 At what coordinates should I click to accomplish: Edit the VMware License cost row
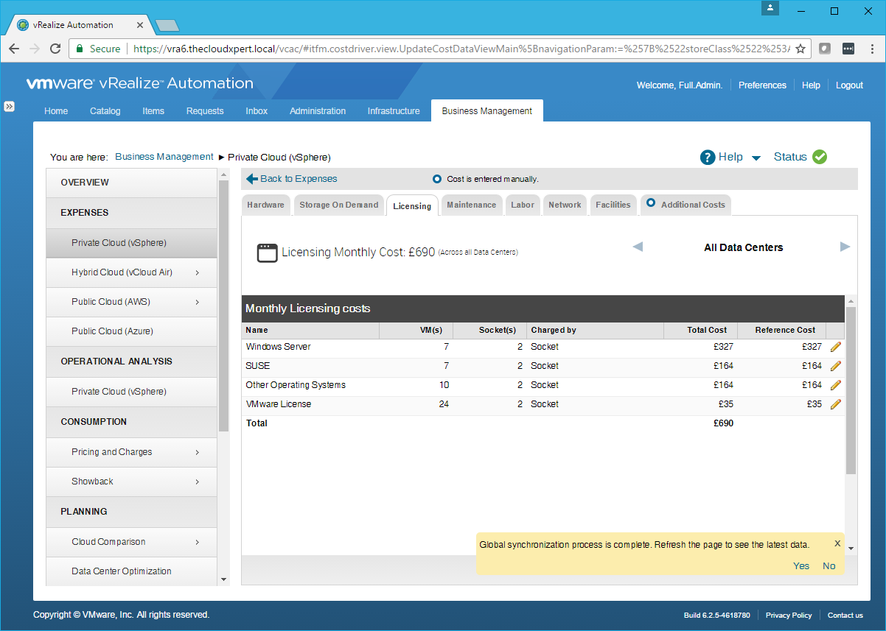(835, 404)
